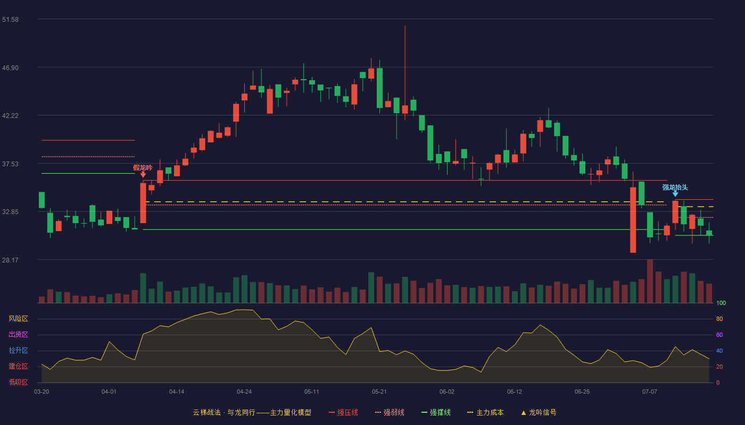The height and width of the screenshot is (425, 745).
Task: Click the 低吸区 zone label
Action: click(18, 382)
